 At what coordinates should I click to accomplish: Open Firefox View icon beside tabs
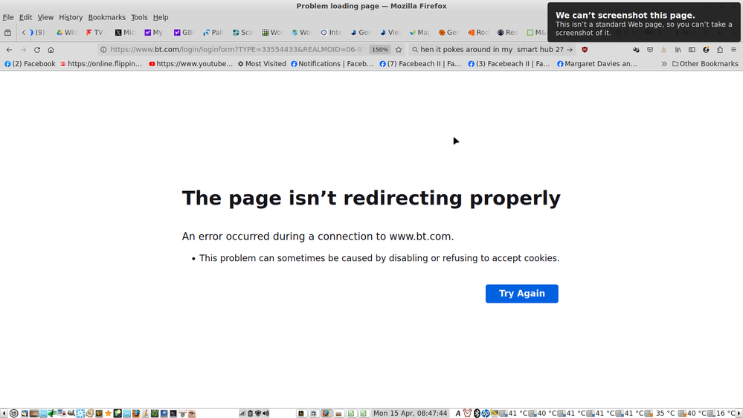click(7, 33)
